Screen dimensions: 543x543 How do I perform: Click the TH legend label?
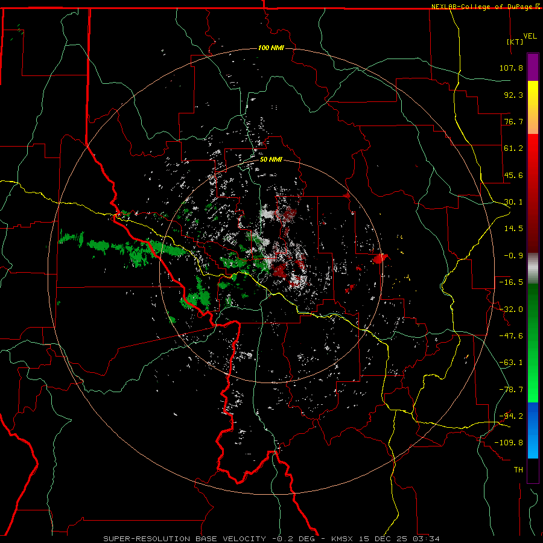click(x=518, y=470)
